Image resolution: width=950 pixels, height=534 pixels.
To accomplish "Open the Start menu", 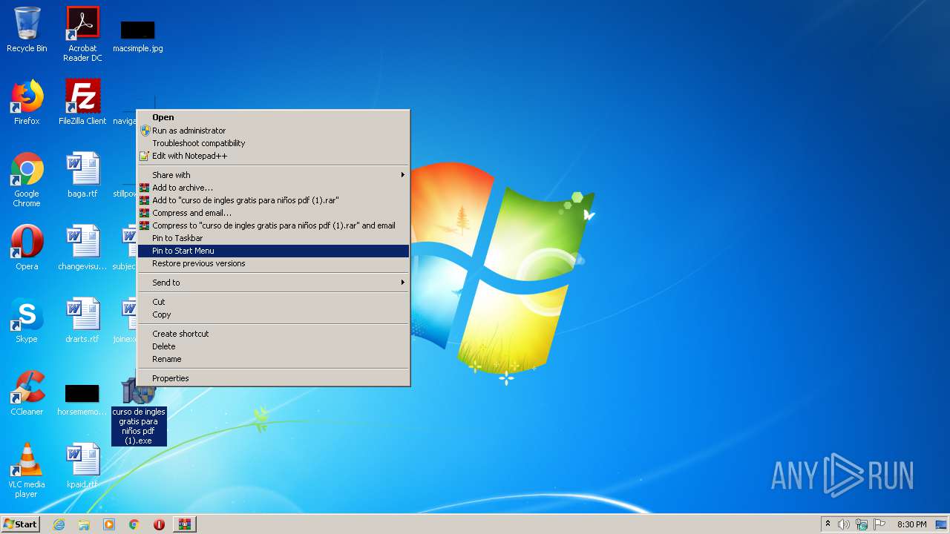I will point(21,524).
